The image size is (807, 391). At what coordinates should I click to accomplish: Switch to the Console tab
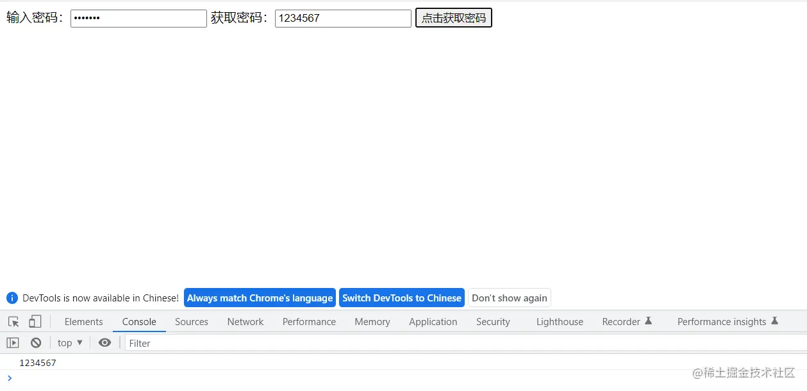tap(139, 322)
